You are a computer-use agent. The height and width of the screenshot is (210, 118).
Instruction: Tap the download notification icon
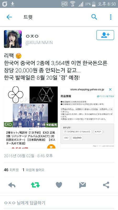click(x=12, y=4)
